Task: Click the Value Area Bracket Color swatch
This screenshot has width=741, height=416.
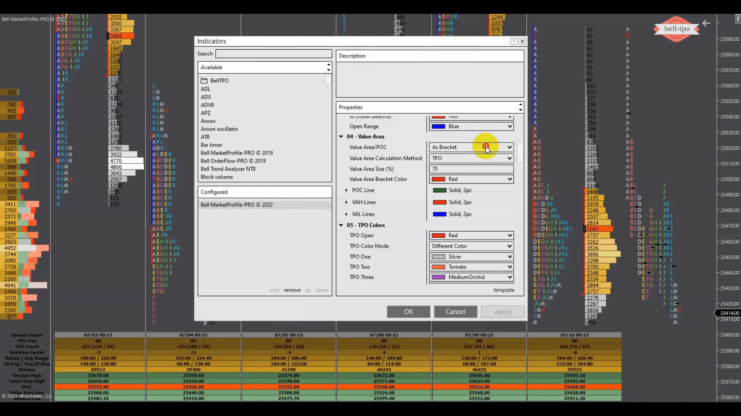Action: click(x=438, y=179)
